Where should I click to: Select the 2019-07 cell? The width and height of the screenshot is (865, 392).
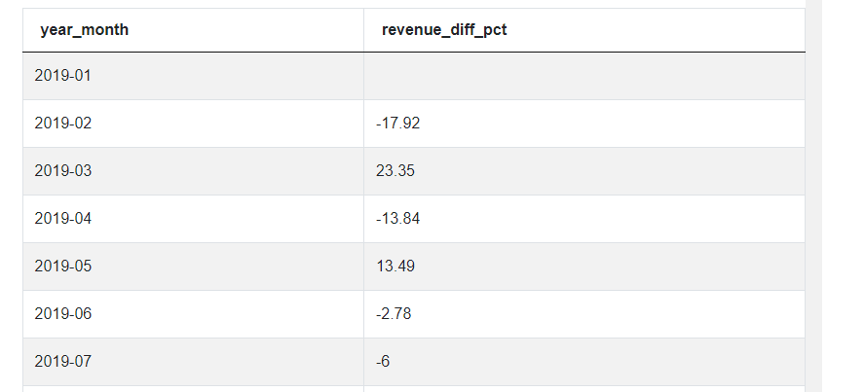193,362
